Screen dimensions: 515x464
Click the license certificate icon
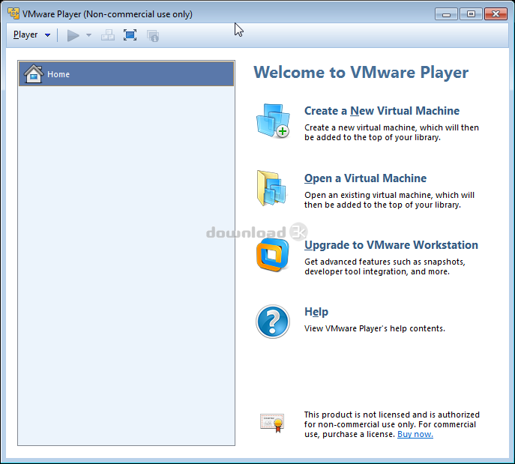(272, 423)
